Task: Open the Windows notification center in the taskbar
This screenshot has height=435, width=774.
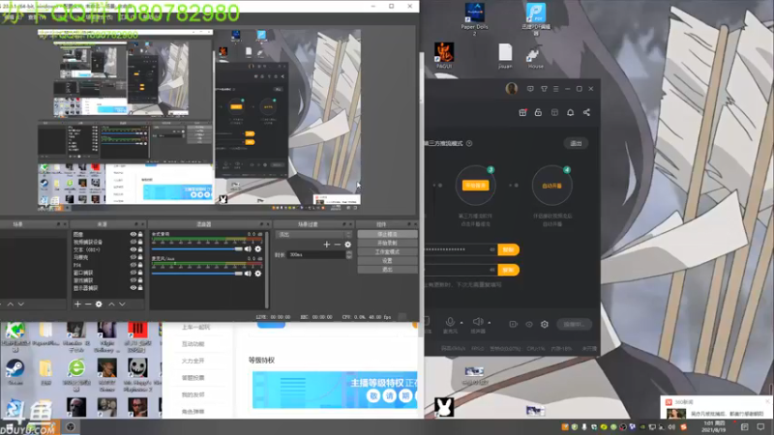Action: pyautogui.click(x=760, y=427)
